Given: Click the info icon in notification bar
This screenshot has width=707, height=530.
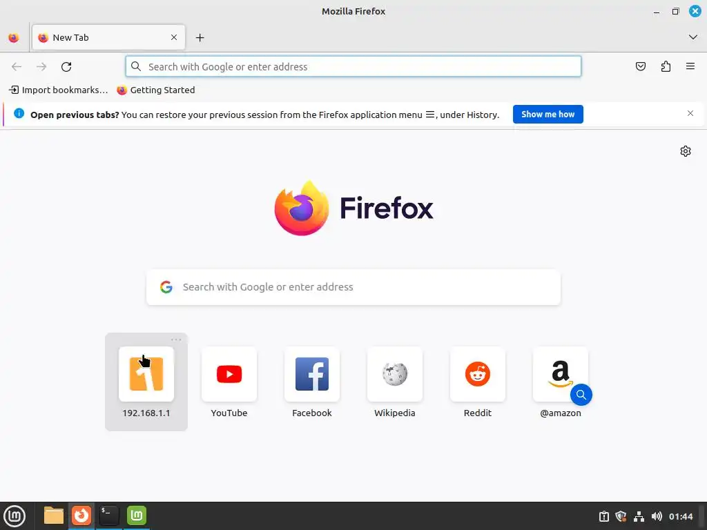Looking at the screenshot, I should pos(19,114).
